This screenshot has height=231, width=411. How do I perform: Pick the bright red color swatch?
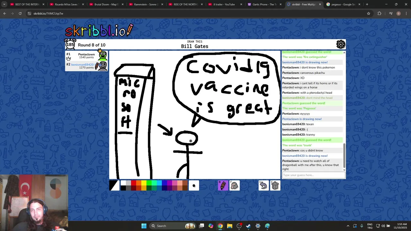[134, 183]
